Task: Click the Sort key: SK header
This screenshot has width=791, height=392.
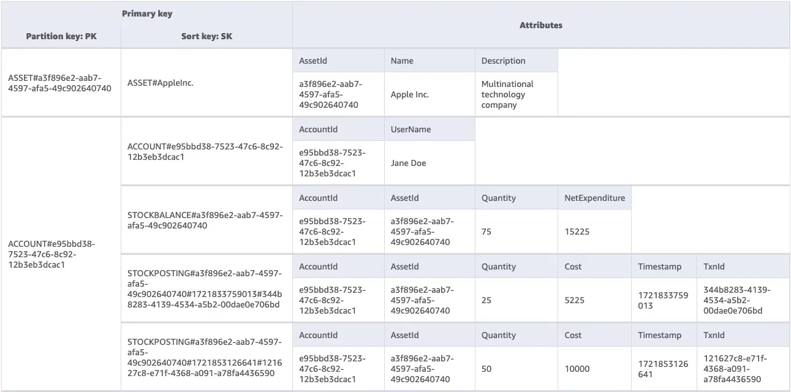Action: [x=206, y=36]
